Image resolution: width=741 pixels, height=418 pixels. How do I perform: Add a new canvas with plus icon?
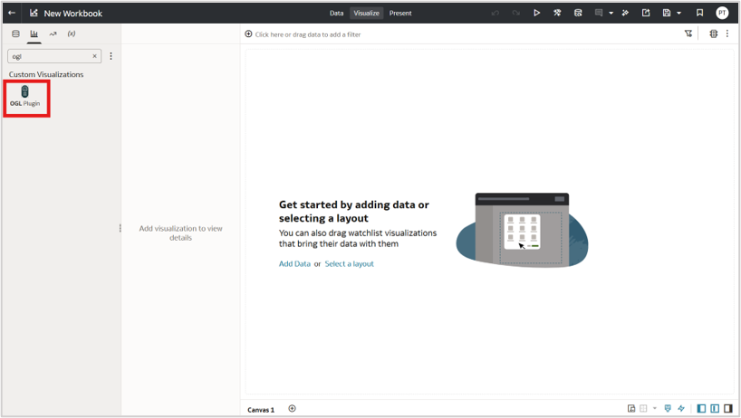(292, 409)
